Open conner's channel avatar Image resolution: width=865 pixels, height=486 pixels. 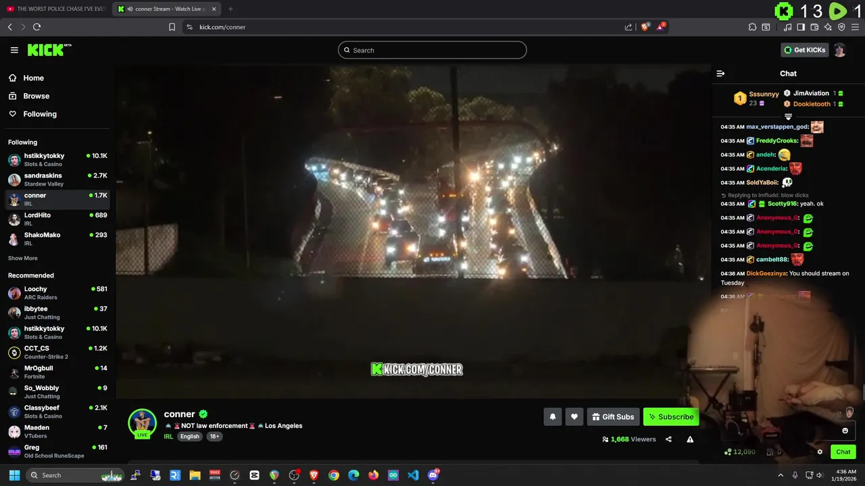point(142,424)
